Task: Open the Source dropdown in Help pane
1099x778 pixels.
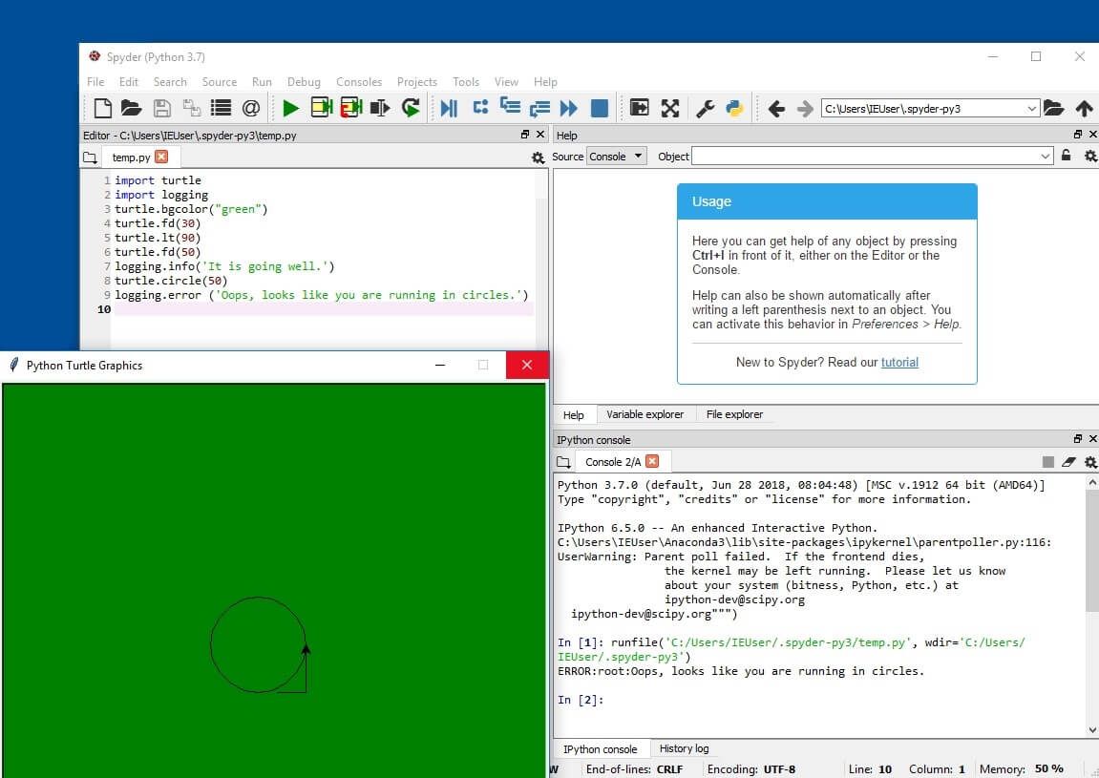Action: pyautogui.click(x=615, y=156)
